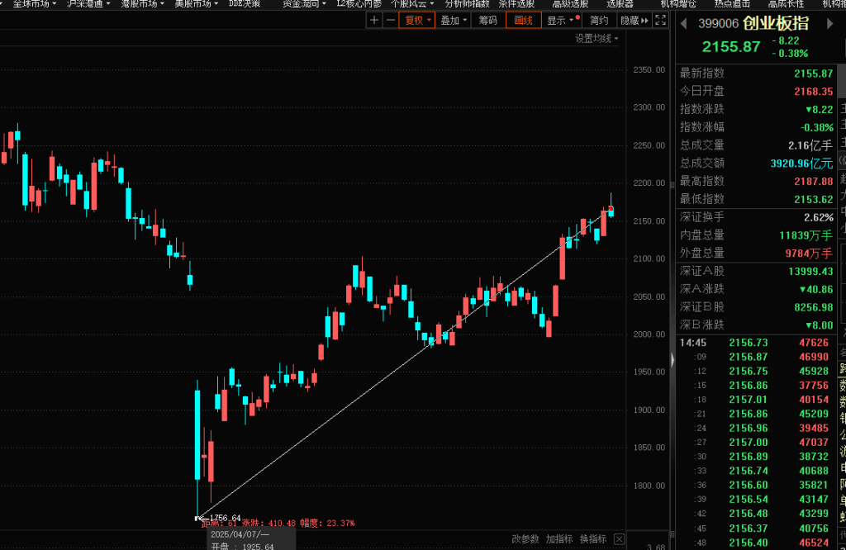This screenshot has height=550, width=846.
Task: Open 沪深港通 menu
Action: [x=88, y=4]
